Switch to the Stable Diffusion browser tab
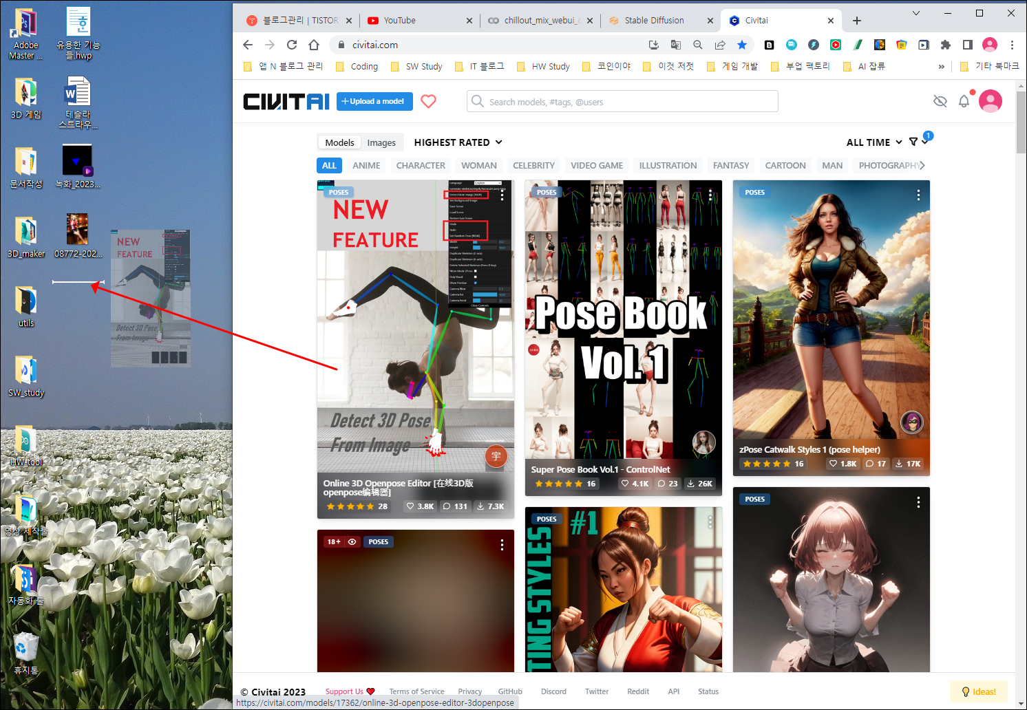 pyautogui.click(x=659, y=21)
